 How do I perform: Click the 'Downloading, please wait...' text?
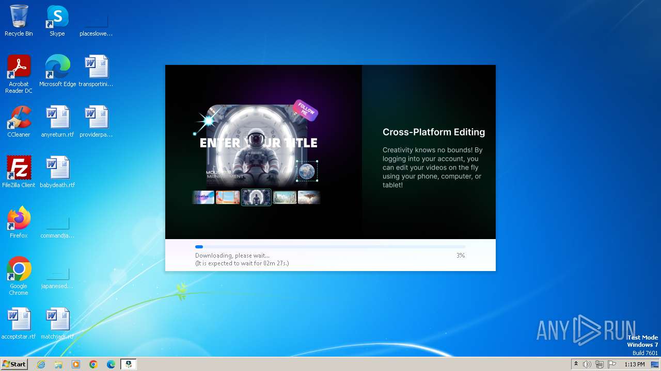[232, 256]
